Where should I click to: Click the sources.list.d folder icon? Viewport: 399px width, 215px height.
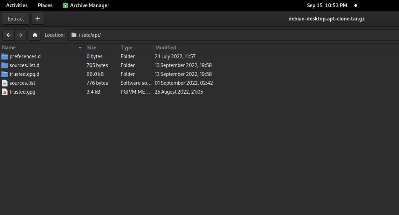click(5, 65)
